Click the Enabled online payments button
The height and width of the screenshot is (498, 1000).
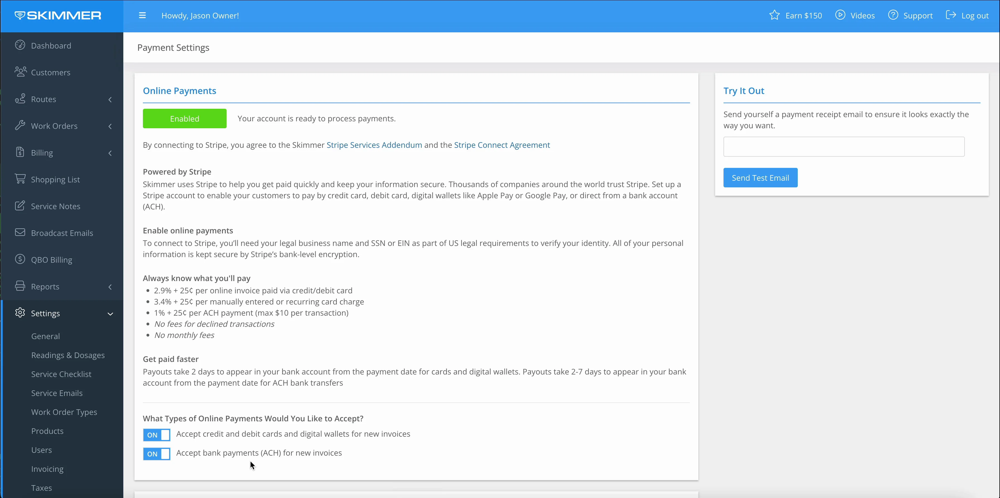[185, 119]
